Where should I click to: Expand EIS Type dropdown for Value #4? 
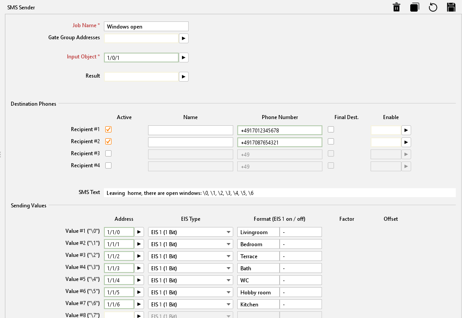(190, 268)
